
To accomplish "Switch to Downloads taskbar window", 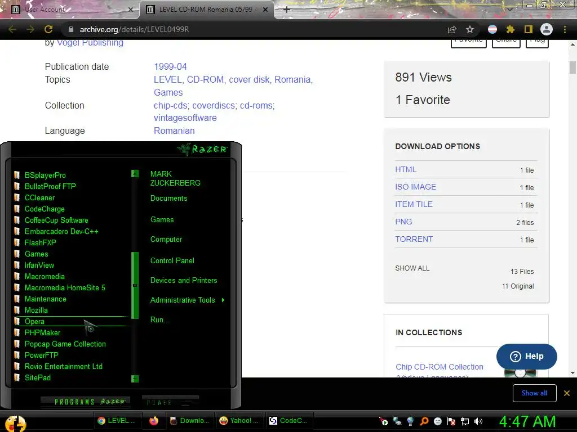I will click(x=190, y=421).
